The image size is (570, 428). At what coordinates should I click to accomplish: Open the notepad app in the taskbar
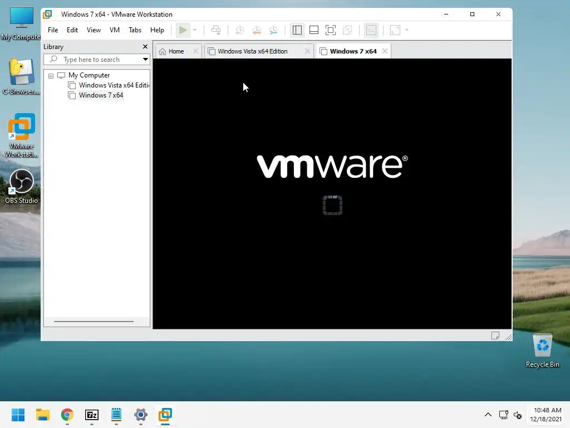(116, 415)
